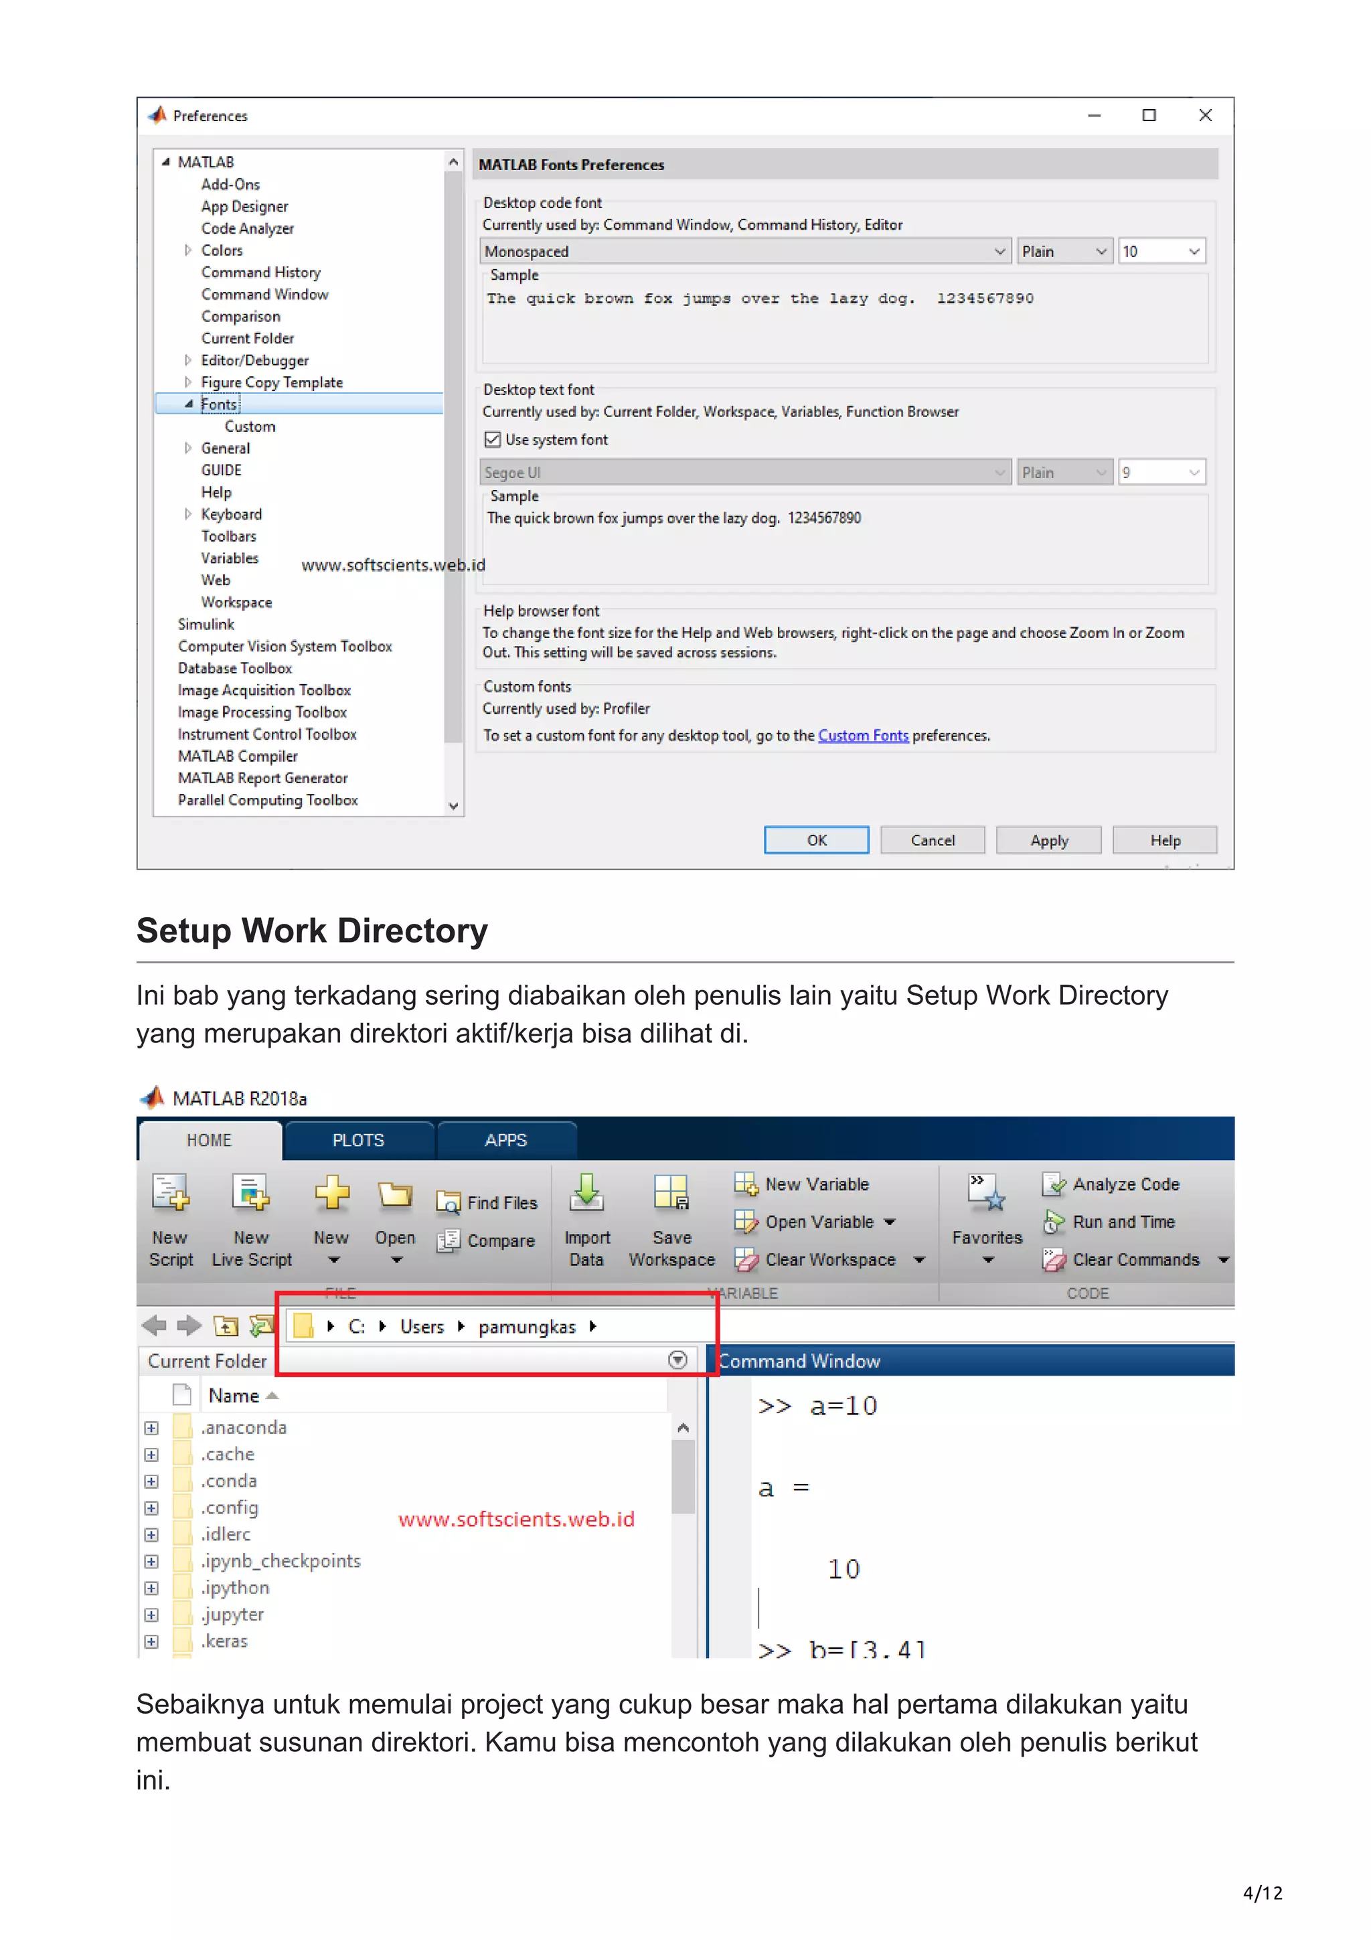1371x1940 pixels.
Task: Select Simulink in preferences tree
Action: coord(206,624)
